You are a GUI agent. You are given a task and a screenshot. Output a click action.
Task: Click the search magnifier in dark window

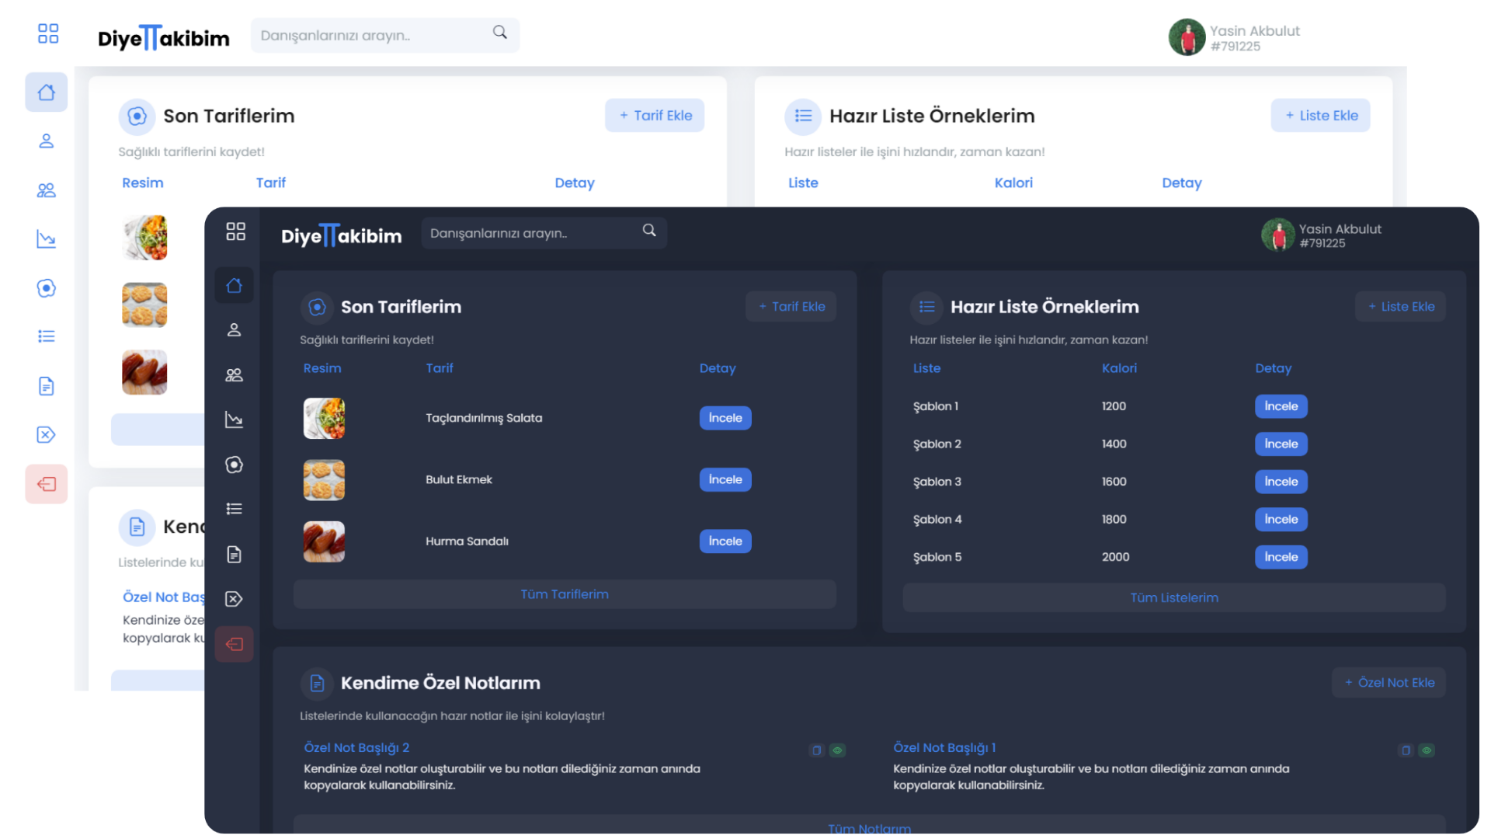649,231
